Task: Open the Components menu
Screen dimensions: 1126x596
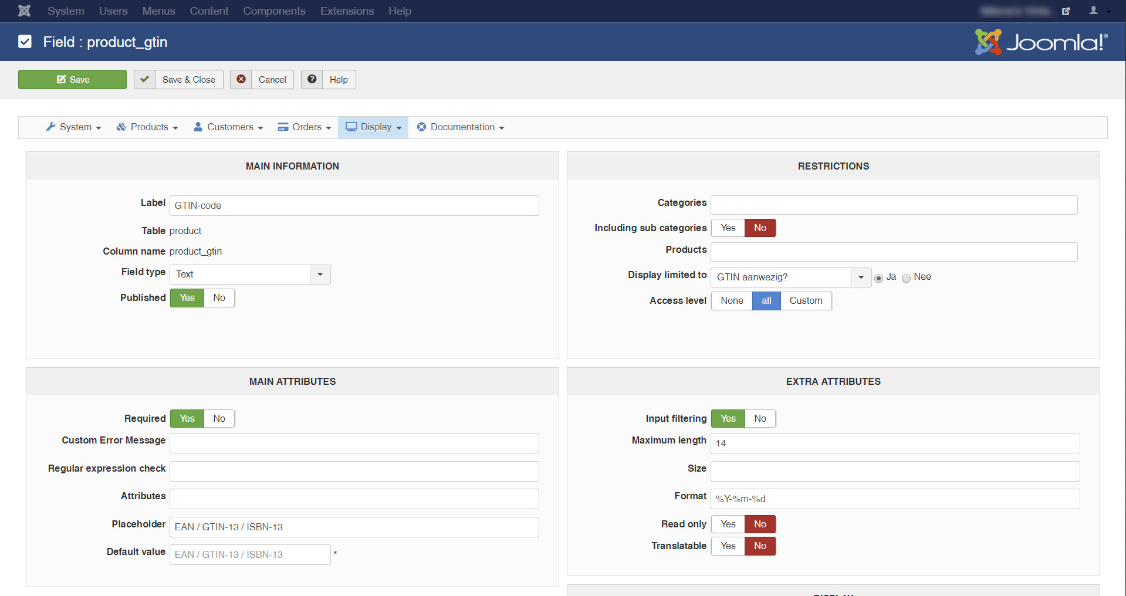Action: click(x=274, y=11)
